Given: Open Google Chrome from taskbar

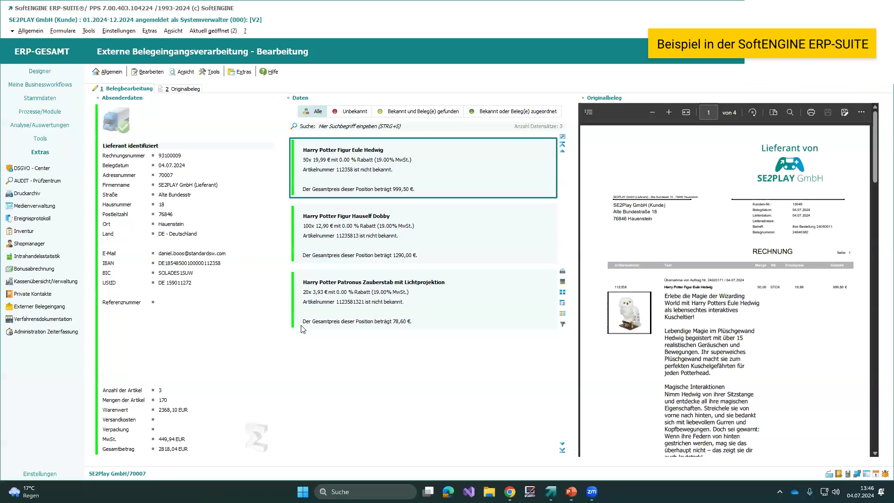Looking at the screenshot, I should coord(510,492).
